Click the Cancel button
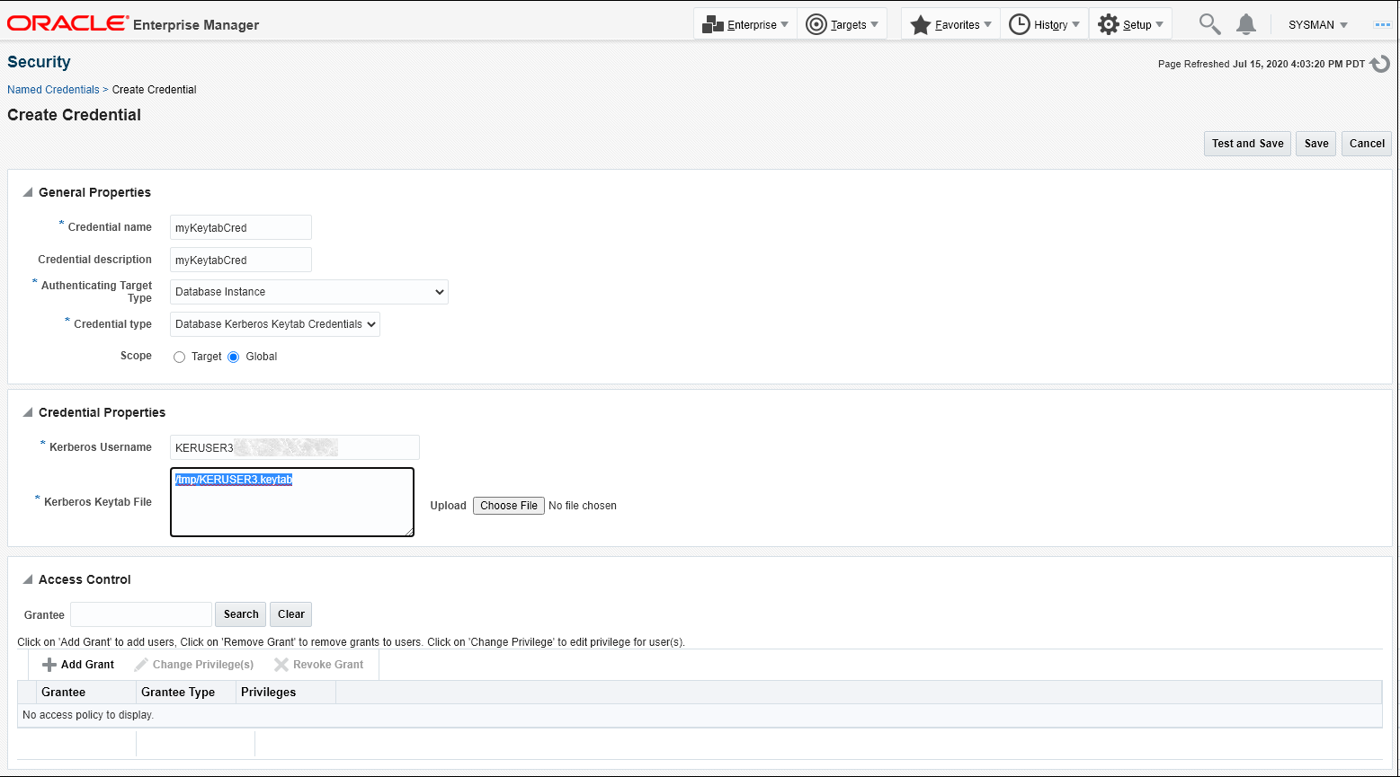Image resolution: width=1400 pixels, height=777 pixels. tap(1367, 144)
